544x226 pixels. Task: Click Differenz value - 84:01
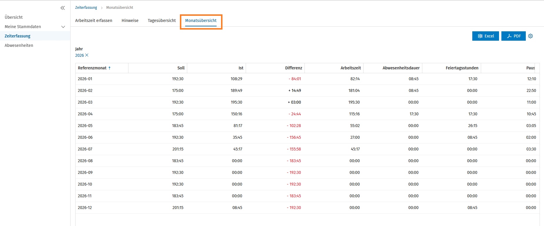pos(295,79)
